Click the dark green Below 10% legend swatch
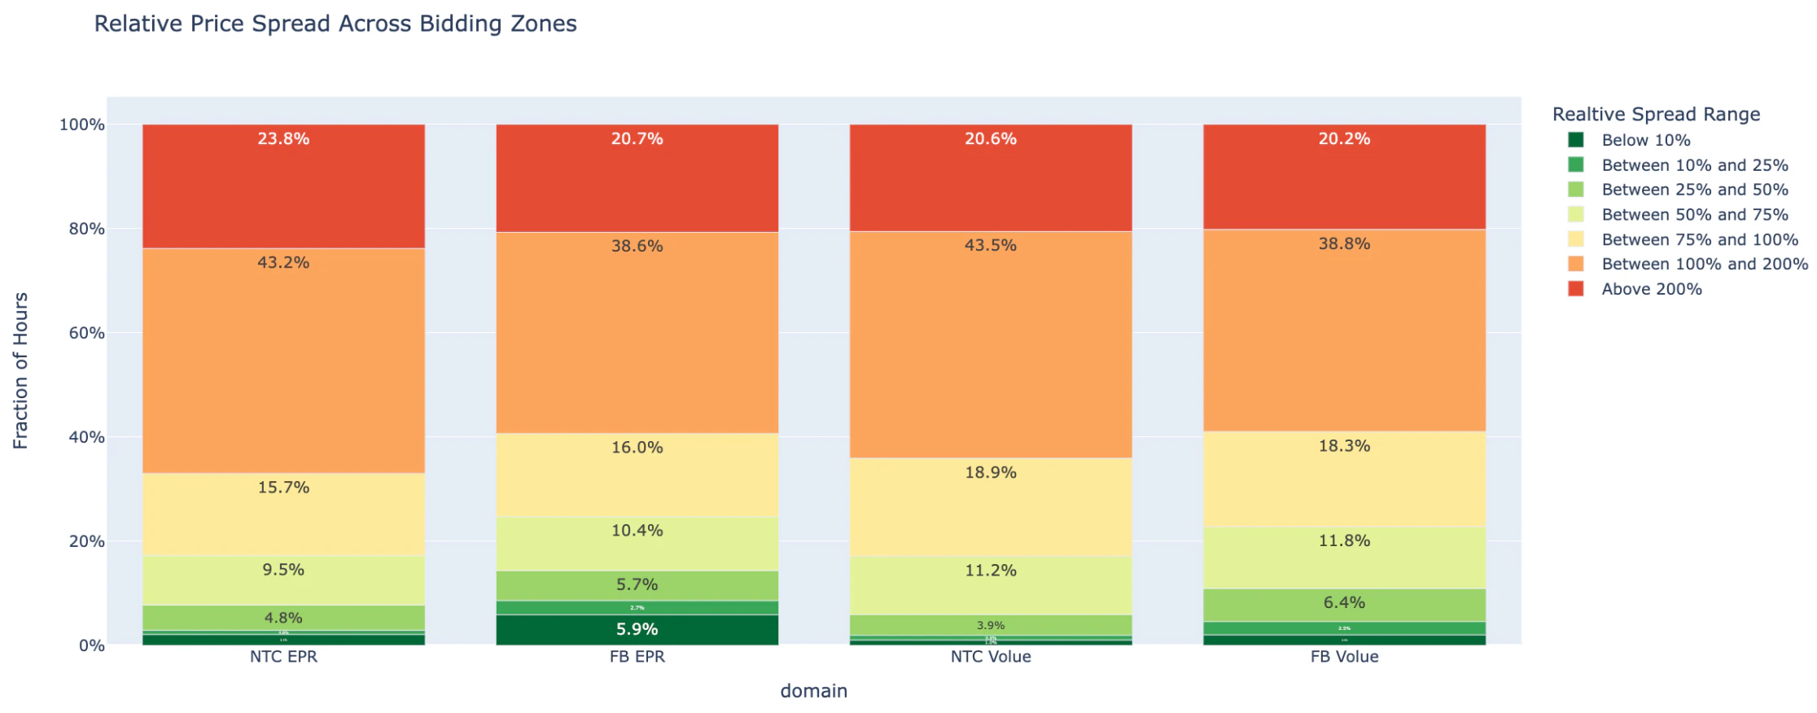Screen dimensions: 1817x713 click(1576, 140)
